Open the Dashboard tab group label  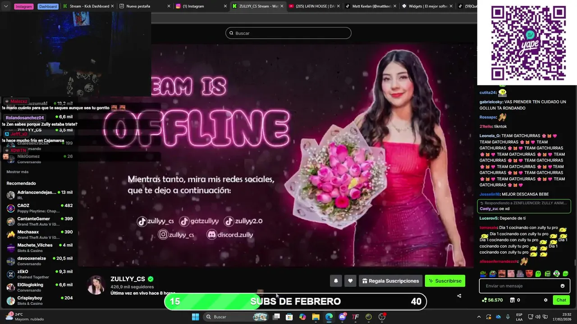point(48,6)
